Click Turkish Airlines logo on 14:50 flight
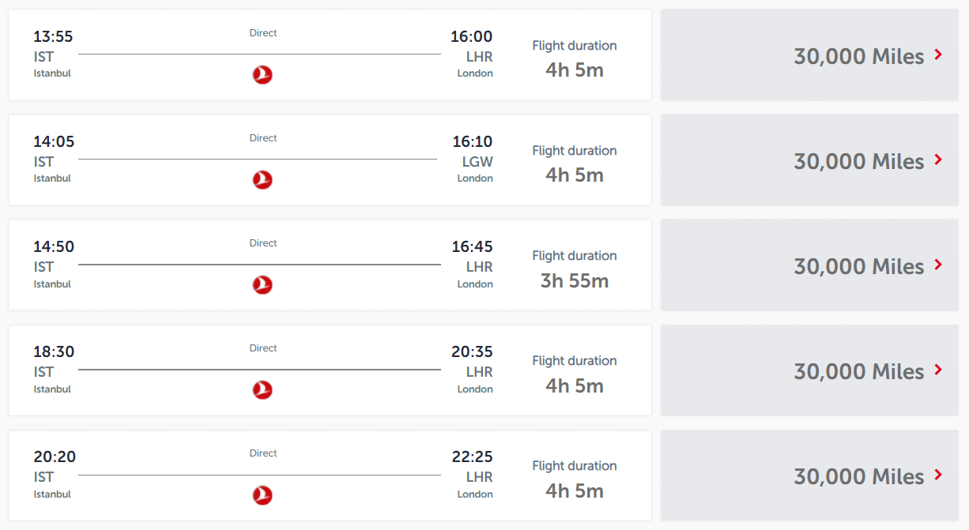 [262, 285]
